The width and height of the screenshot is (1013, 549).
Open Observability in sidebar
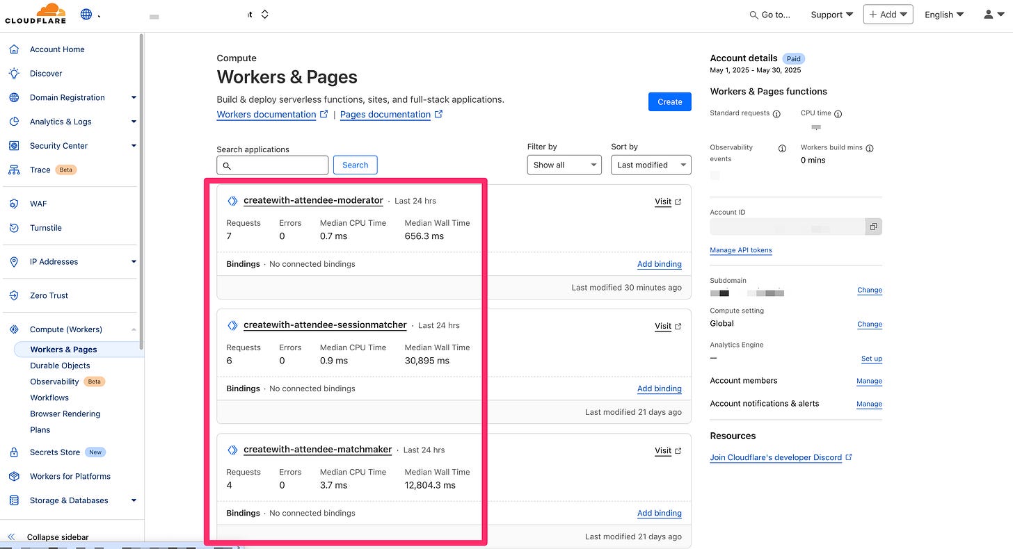tap(54, 382)
